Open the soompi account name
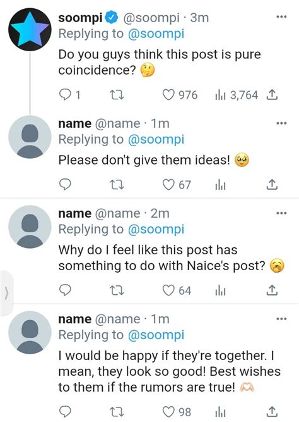299x422 pixels. tap(80, 18)
